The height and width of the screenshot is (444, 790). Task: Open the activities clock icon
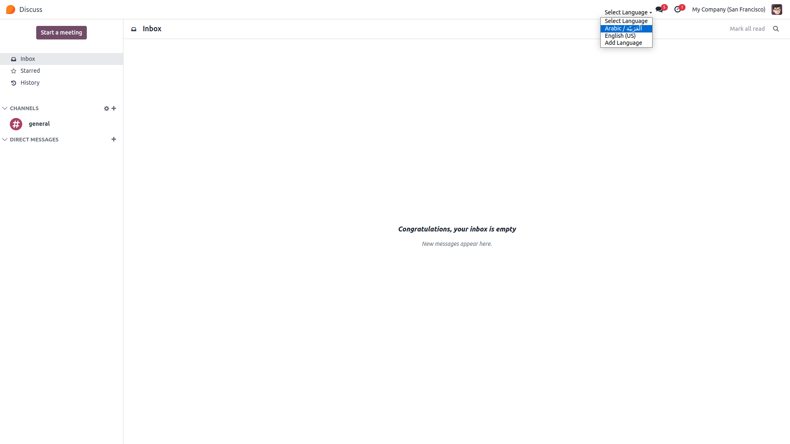pyautogui.click(x=677, y=9)
